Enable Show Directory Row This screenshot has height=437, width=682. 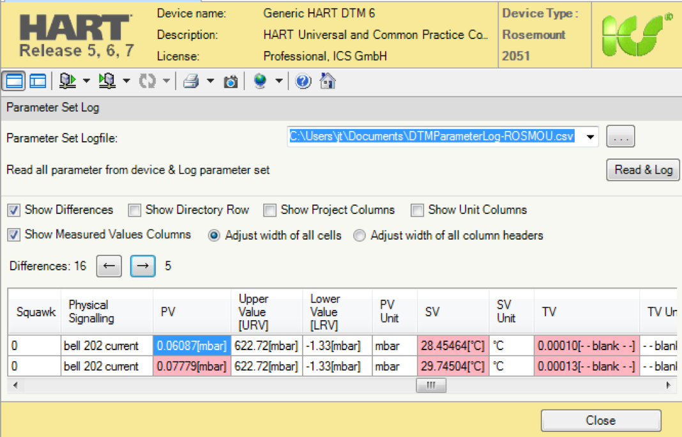pos(135,210)
